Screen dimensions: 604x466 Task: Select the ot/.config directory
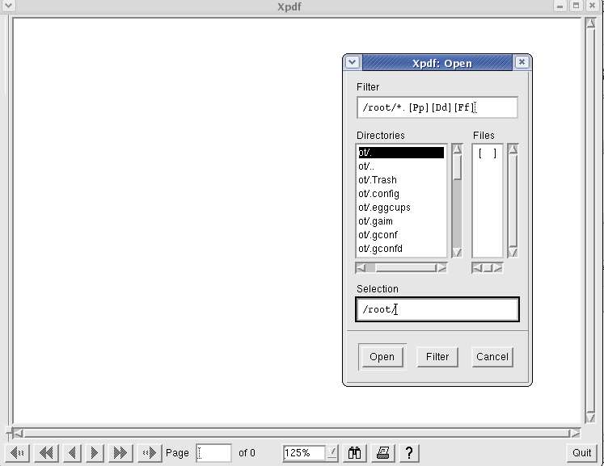pyautogui.click(x=401, y=194)
